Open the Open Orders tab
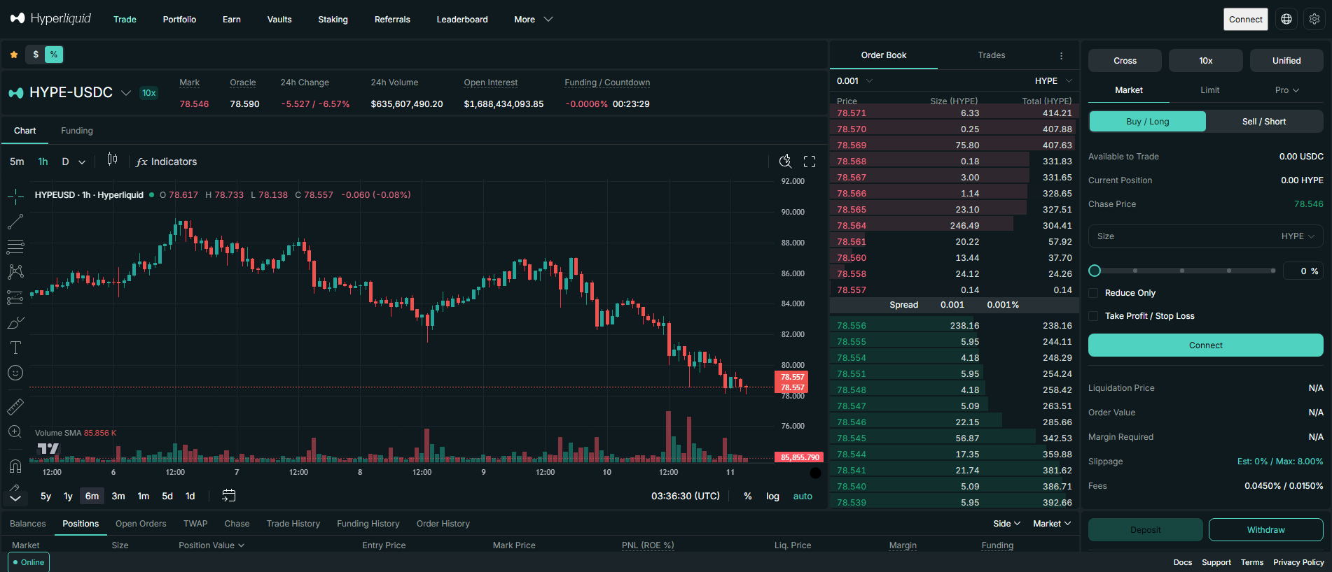The height and width of the screenshot is (572, 1332). (141, 524)
